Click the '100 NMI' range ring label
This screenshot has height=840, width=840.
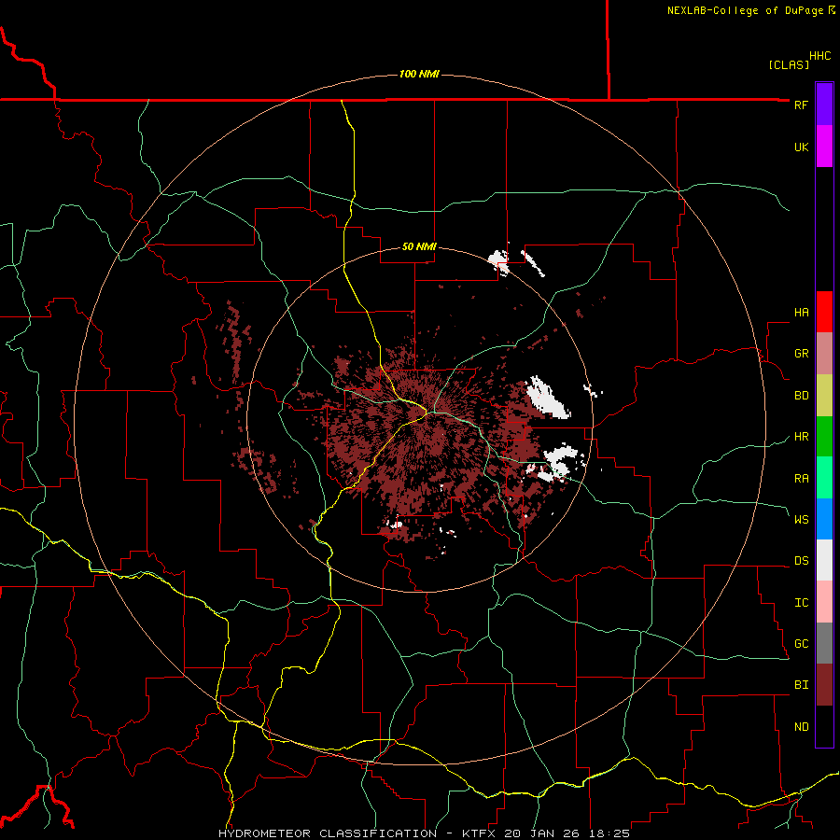419,74
